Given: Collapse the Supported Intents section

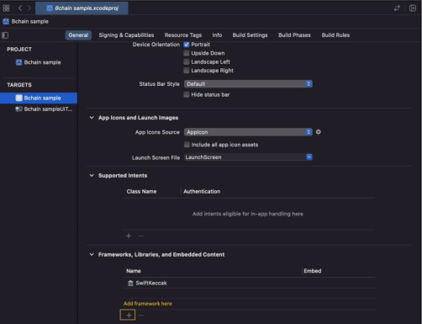Looking at the screenshot, I should [92, 175].
